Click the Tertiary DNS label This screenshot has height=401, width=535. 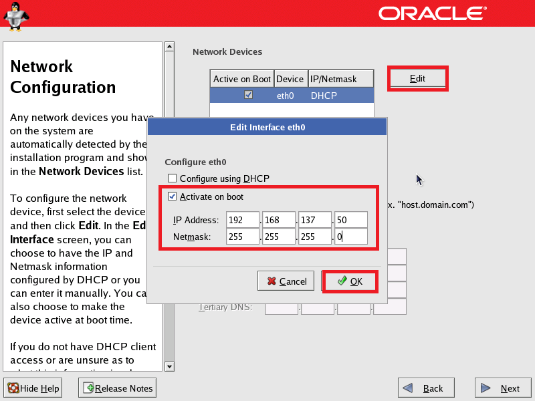coord(225,307)
